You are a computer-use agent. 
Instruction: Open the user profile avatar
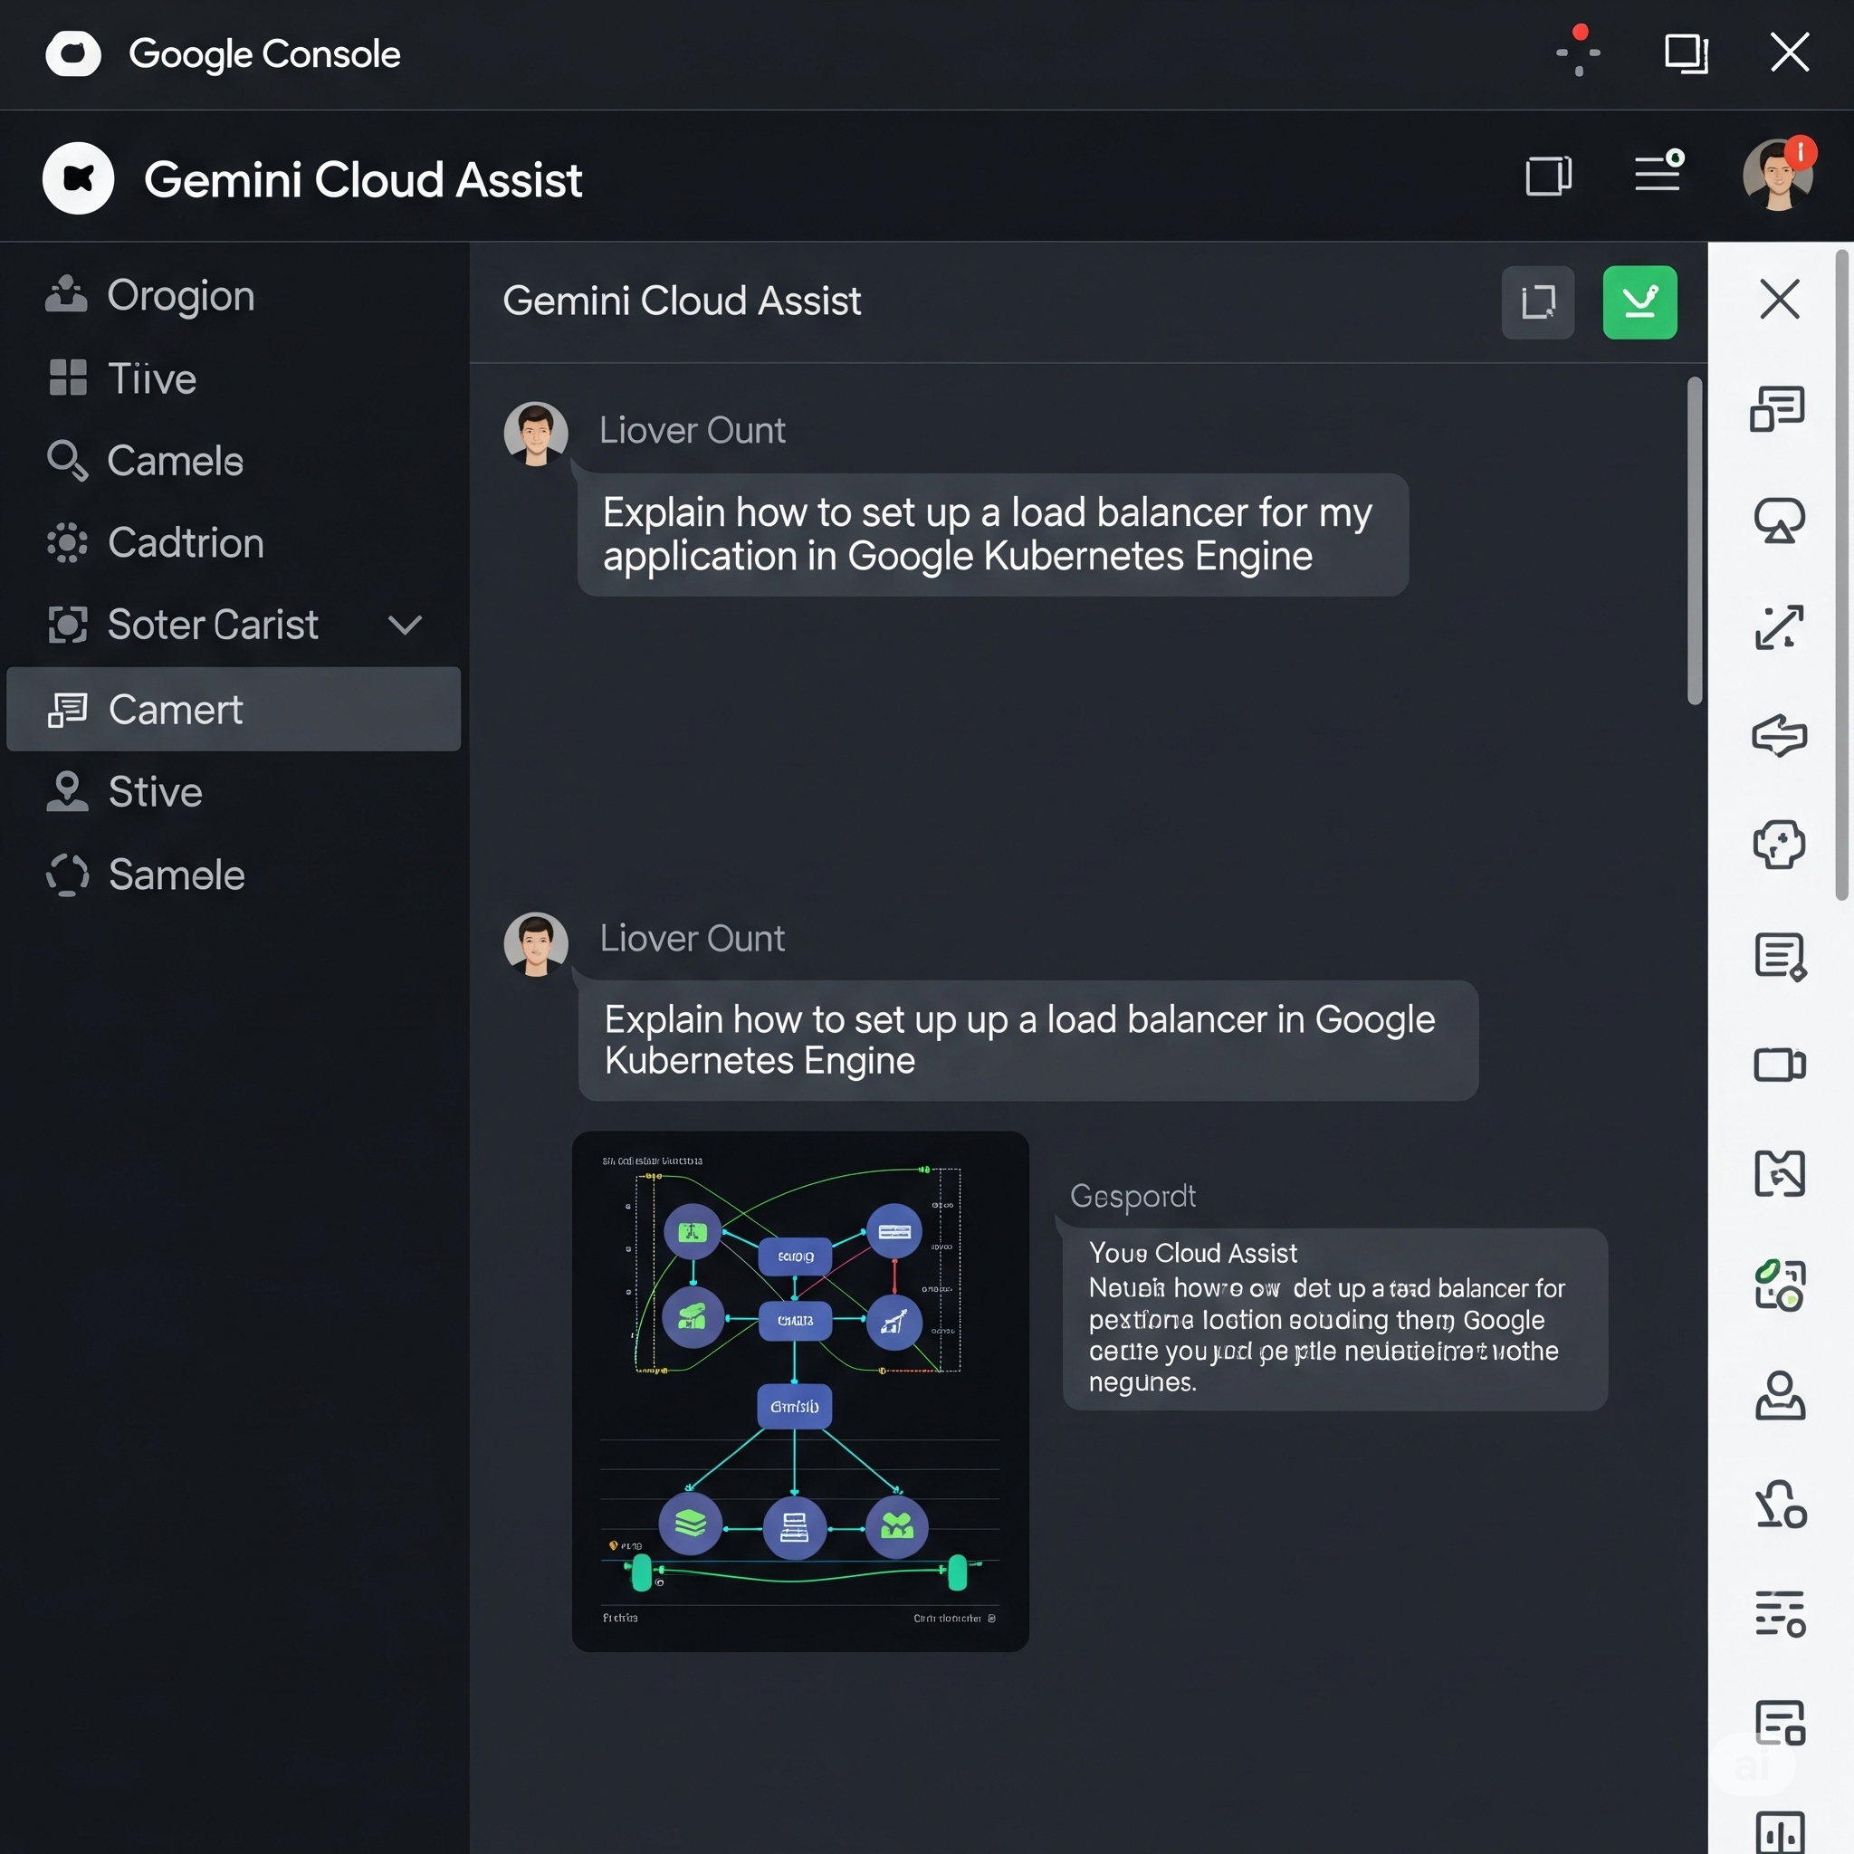tap(1778, 175)
